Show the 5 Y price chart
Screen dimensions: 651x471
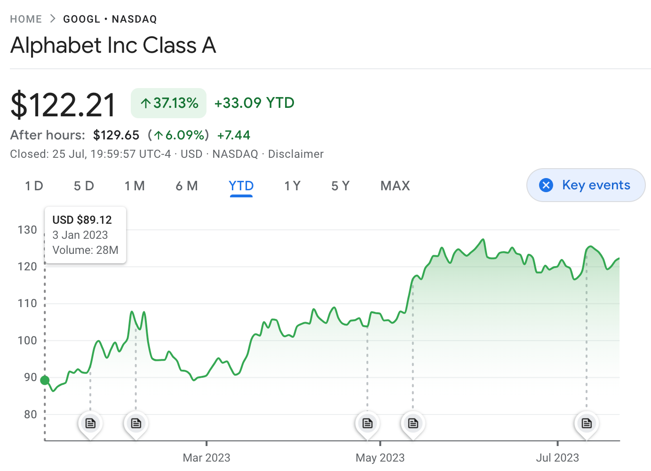pyautogui.click(x=341, y=186)
